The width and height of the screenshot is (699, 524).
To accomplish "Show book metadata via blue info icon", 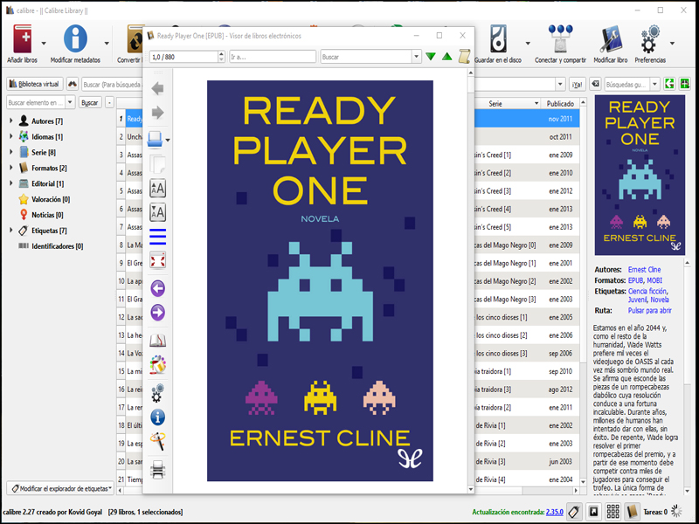I will point(158,417).
